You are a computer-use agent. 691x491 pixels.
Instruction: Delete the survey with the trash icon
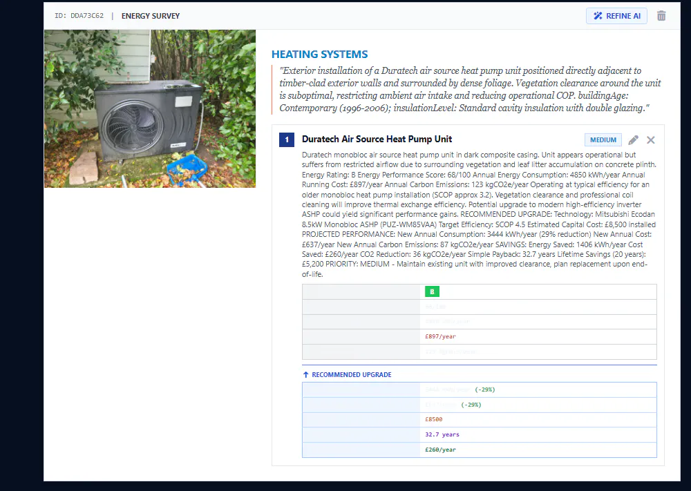pos(661,16)
